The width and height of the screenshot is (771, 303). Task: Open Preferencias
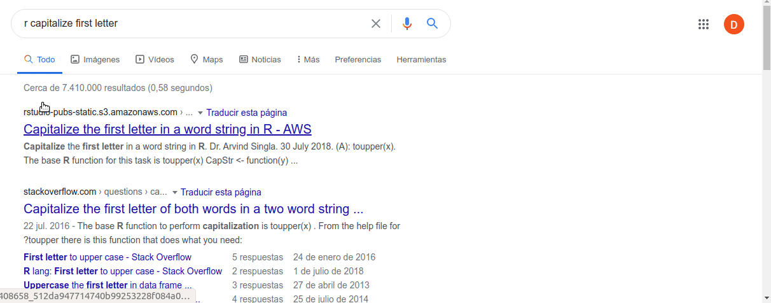tap(358, 59)
